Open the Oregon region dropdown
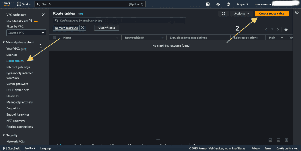The height and width of the screenshot is (151, 301). (x=243, y=4)
